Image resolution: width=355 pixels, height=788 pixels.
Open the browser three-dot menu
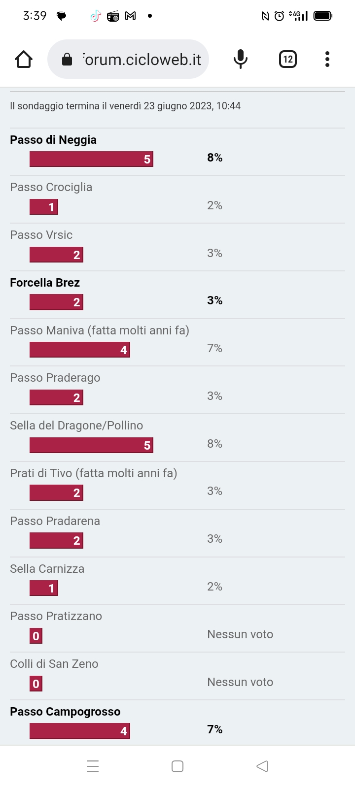coord(327,59)
